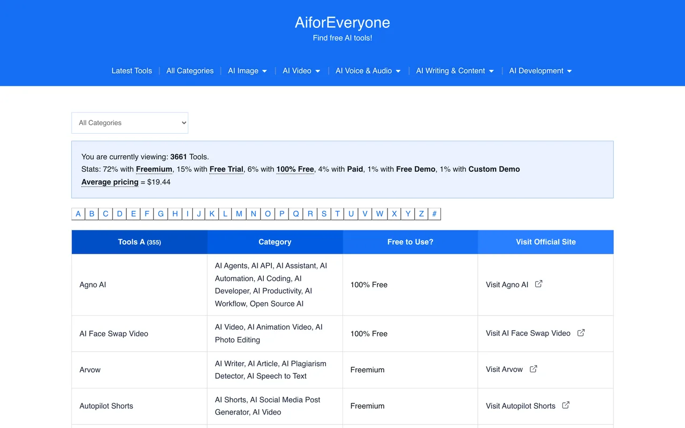
Task: Expand the AI Writing & Content menu arrow
Action: 491,71
